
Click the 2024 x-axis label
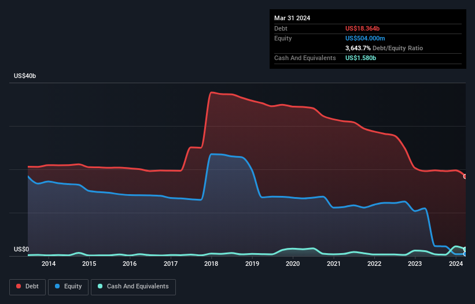click(x=455, y=264)
